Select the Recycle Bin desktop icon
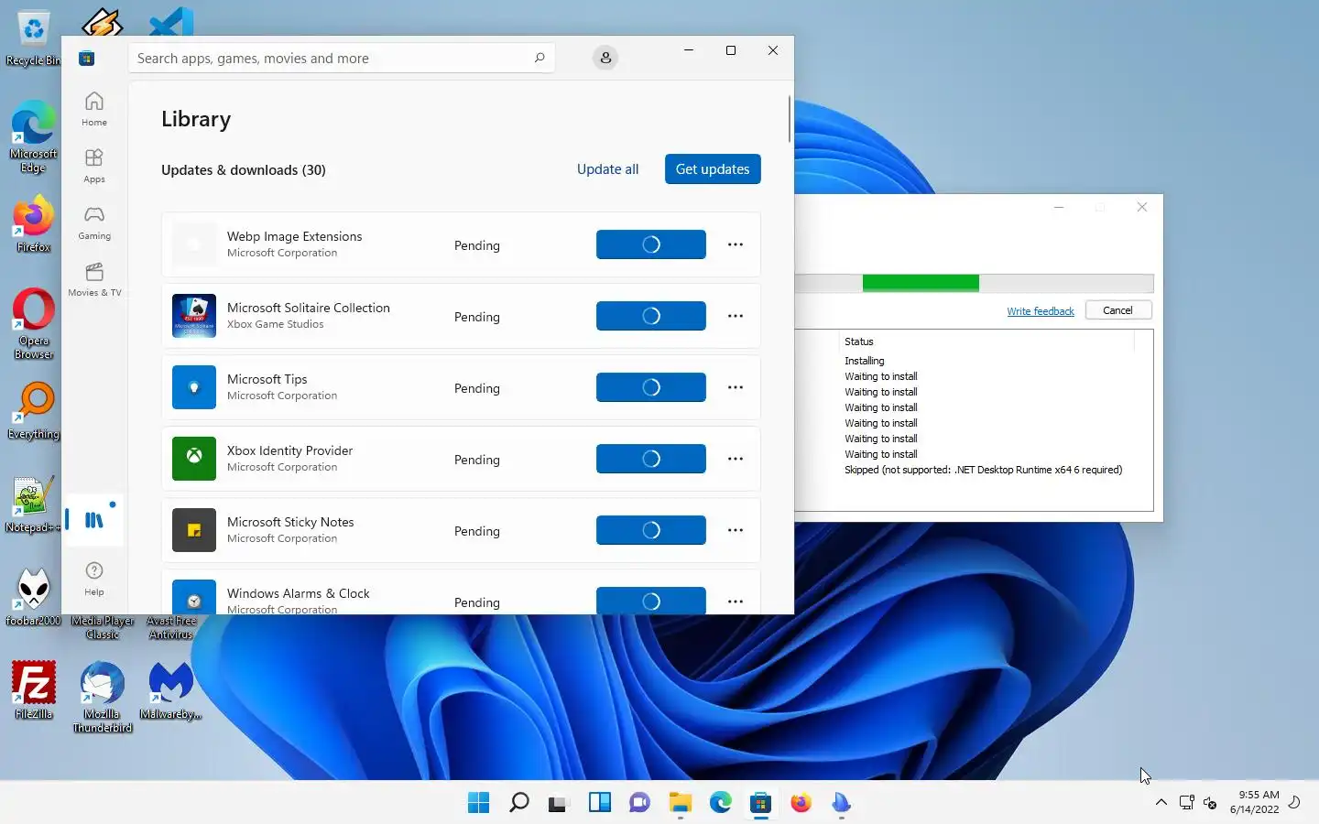1319x824 pixels. [x=34, y=38]
